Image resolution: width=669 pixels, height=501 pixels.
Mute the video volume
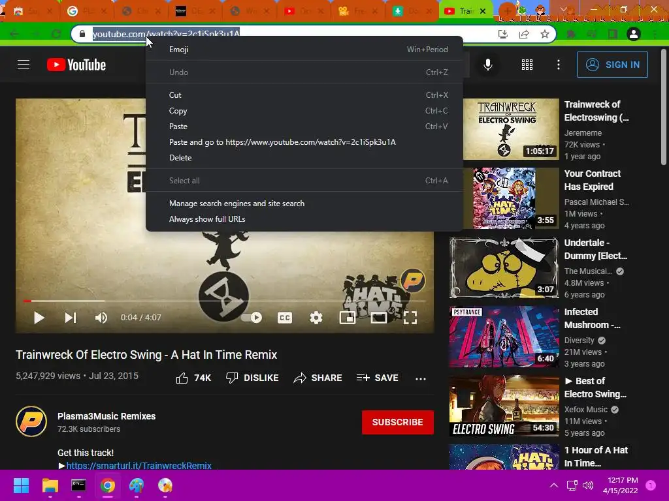(101, 318)
